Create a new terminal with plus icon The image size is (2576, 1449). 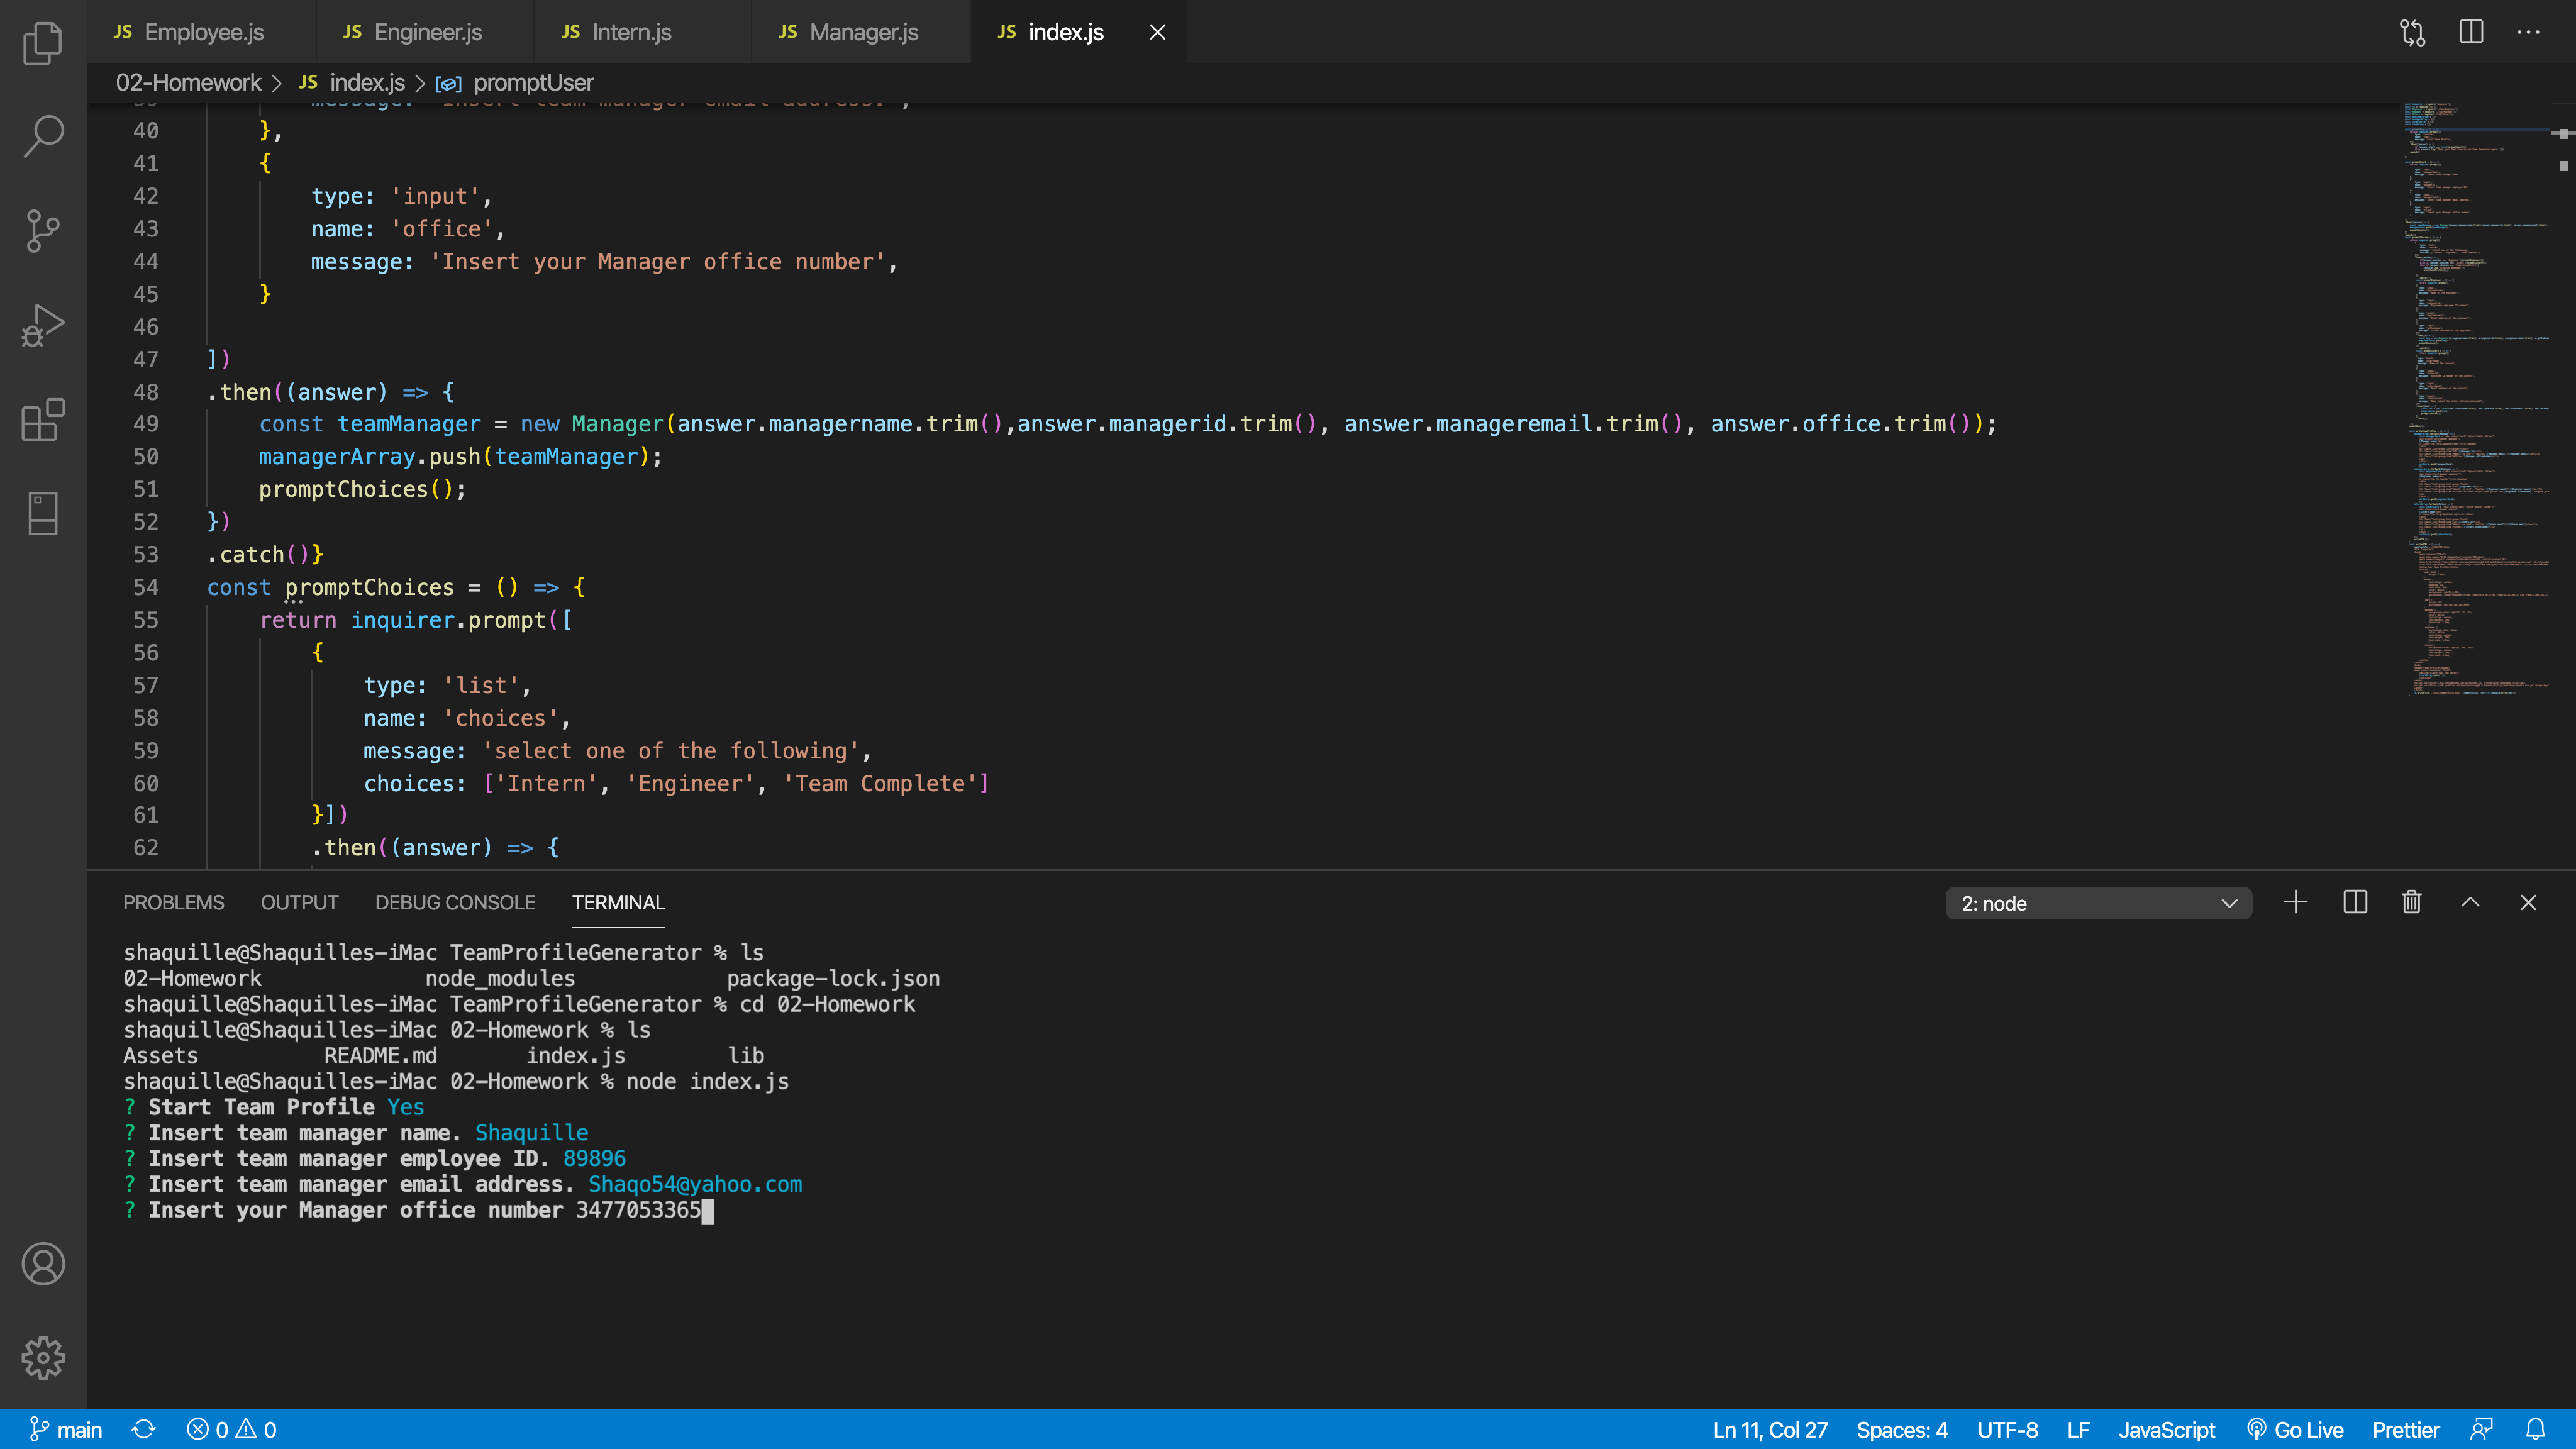2296,902
